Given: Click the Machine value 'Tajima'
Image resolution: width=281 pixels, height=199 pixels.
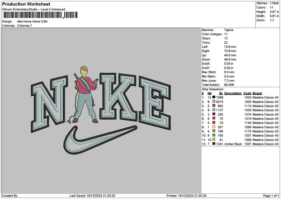Looking at the screenshot, I should tap(229, 30).
